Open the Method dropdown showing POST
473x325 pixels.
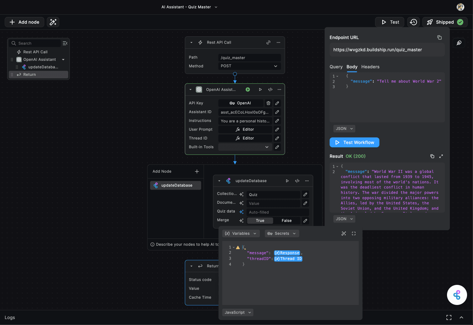[x=249, y=66]
